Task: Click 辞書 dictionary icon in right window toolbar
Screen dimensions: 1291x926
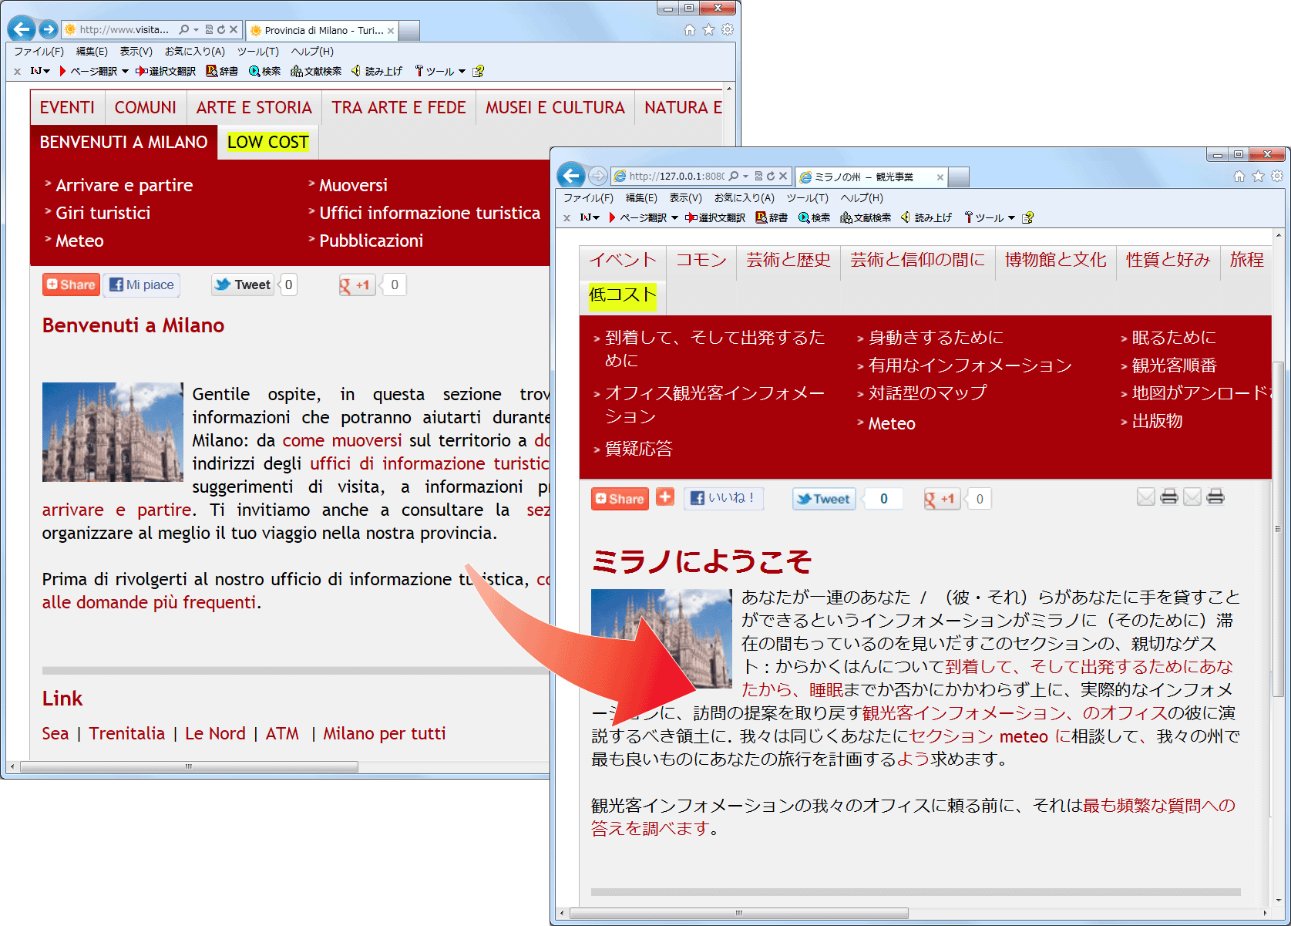Action: pyautogui.click(x=771, y=218)
